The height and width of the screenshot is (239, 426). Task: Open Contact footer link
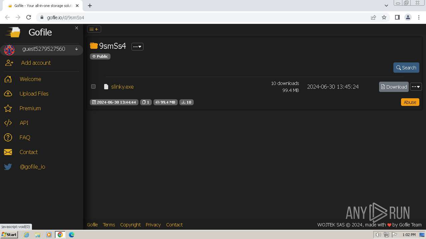click(174, 225)
